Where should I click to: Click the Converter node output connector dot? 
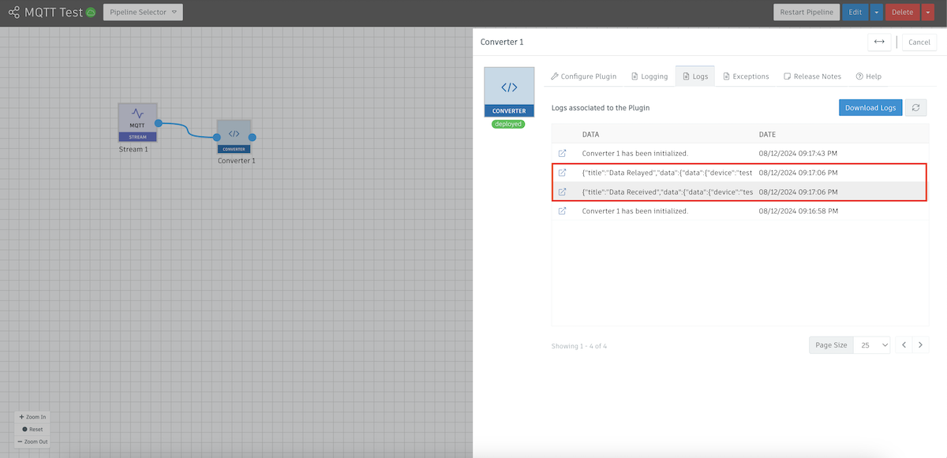click(253, 137)
